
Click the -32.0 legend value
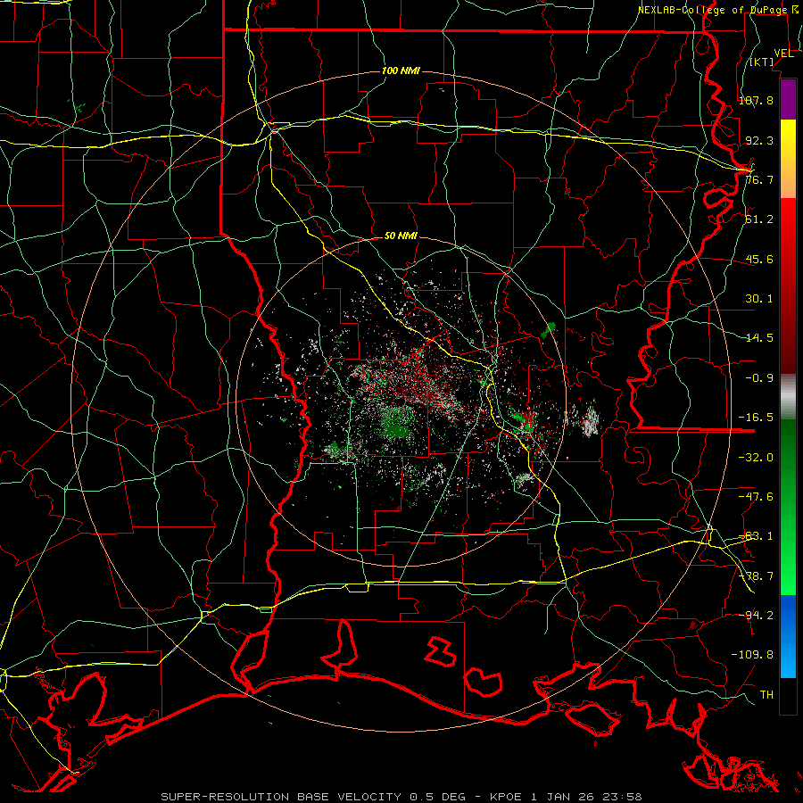(756, 458)
